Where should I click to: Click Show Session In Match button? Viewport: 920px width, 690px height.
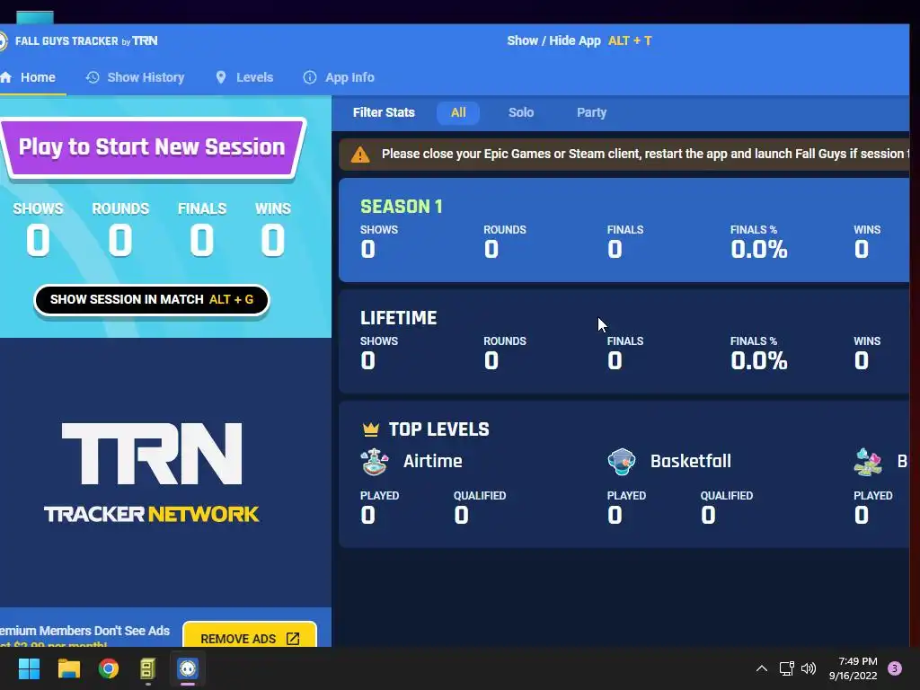point(151,300)
